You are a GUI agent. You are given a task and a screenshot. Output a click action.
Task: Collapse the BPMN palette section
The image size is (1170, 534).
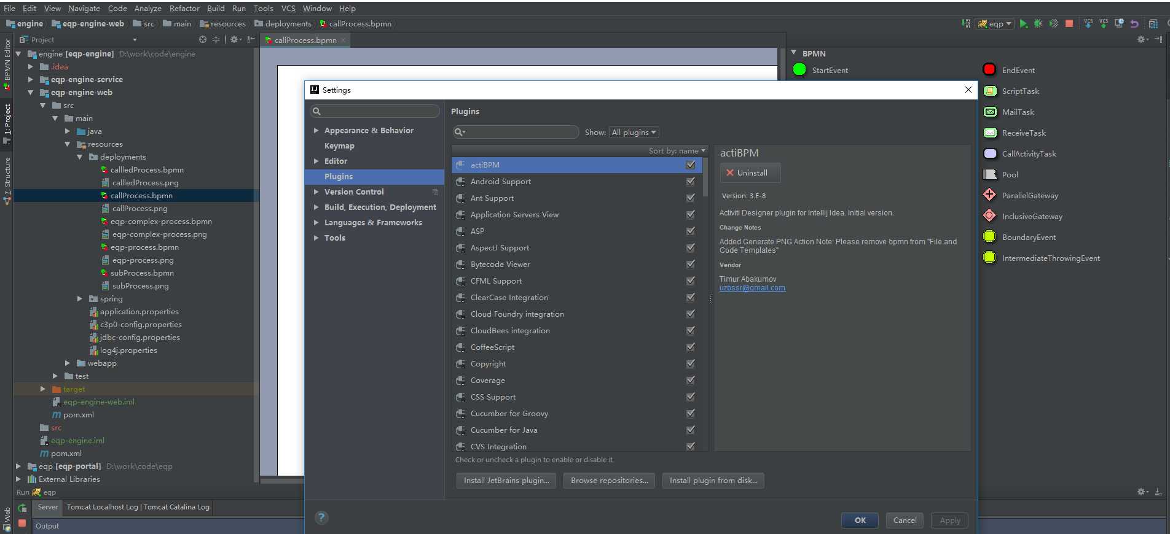[x=793, y=53]
